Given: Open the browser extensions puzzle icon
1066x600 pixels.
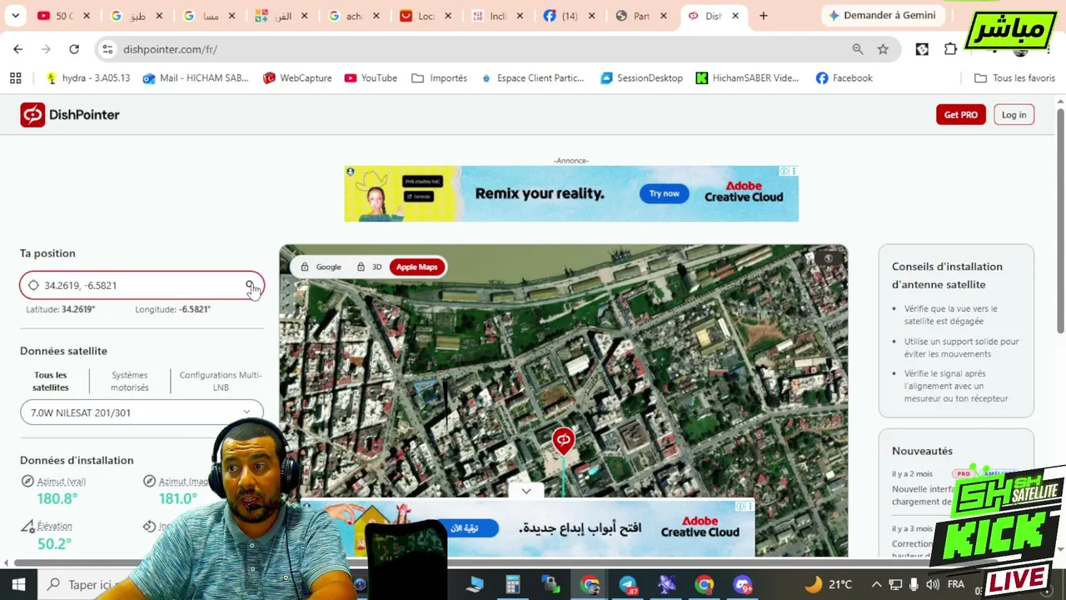Looking at the screenshot, I should point(950,49).
